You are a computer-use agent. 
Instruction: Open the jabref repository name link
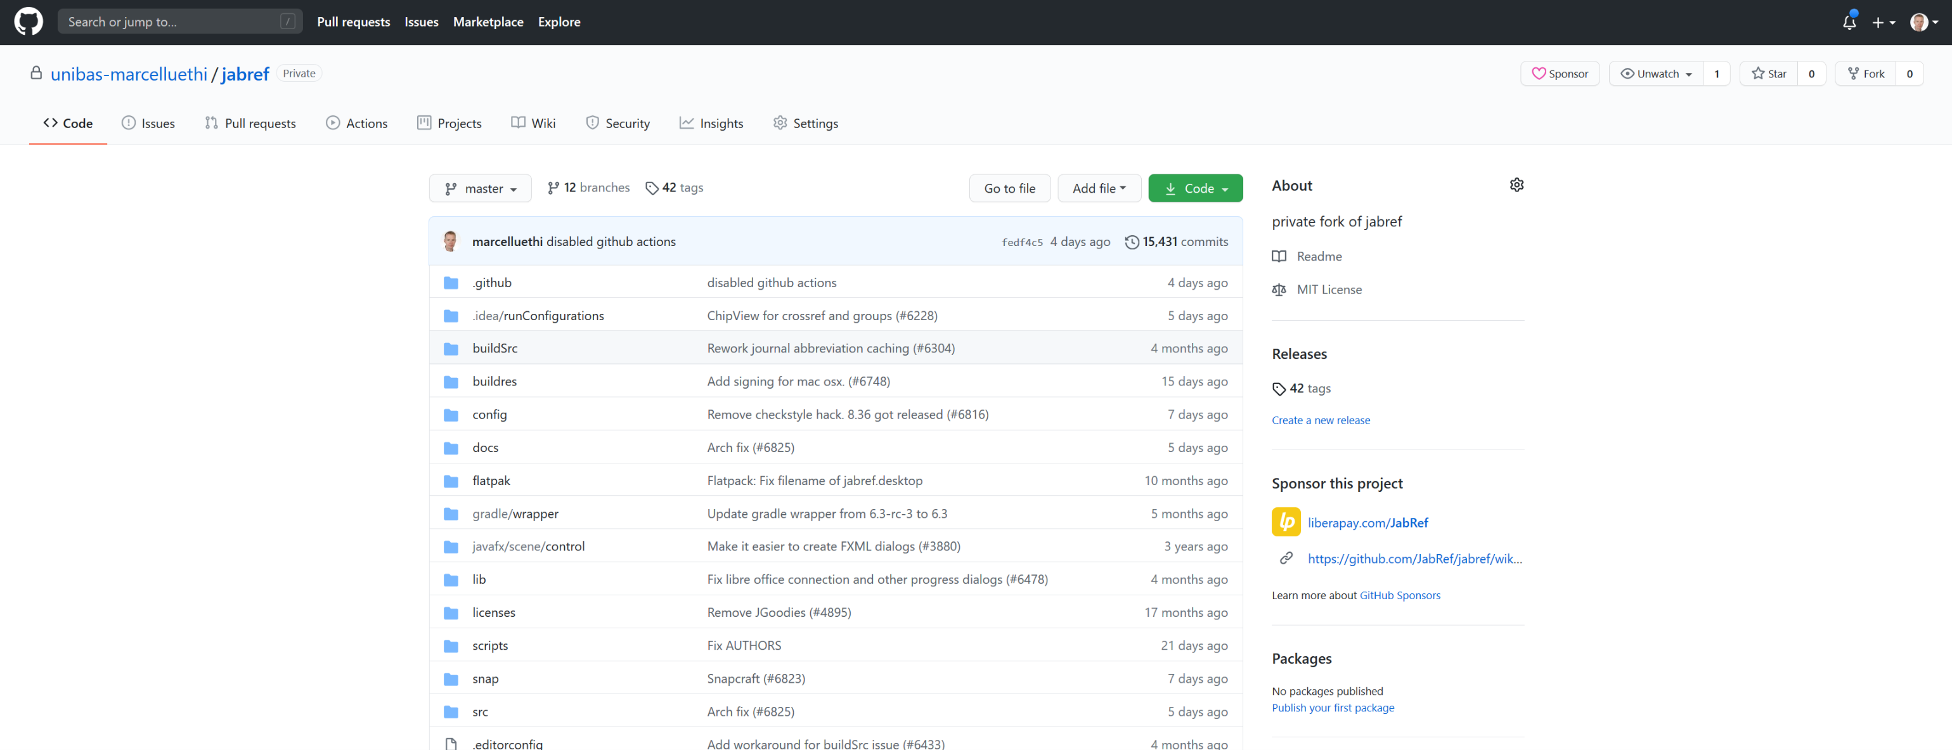(245, 74)
